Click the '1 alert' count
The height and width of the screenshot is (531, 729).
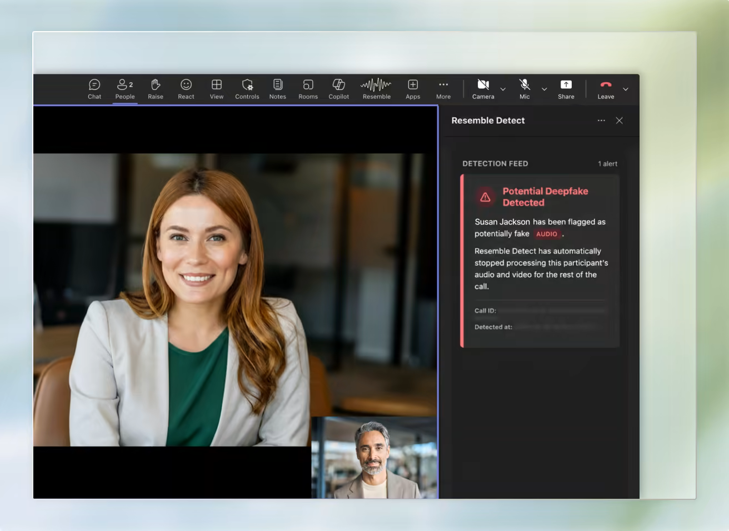pos(607,164)
